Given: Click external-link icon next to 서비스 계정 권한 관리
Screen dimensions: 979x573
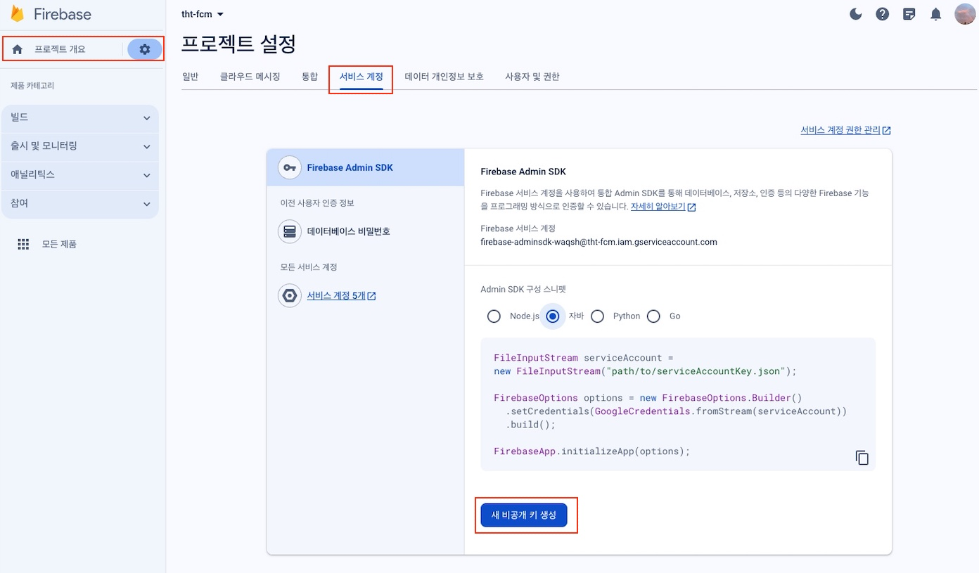Looking at the screenshot, I should click(x=887, y=131).
